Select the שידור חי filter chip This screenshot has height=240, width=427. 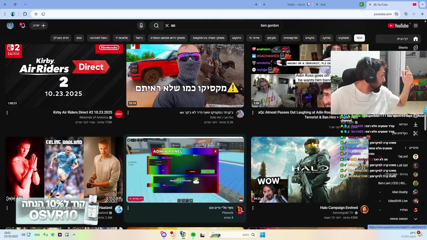point(255,38)
